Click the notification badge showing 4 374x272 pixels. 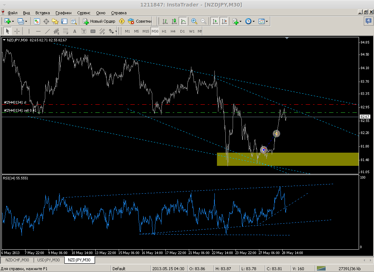point(368,21)
